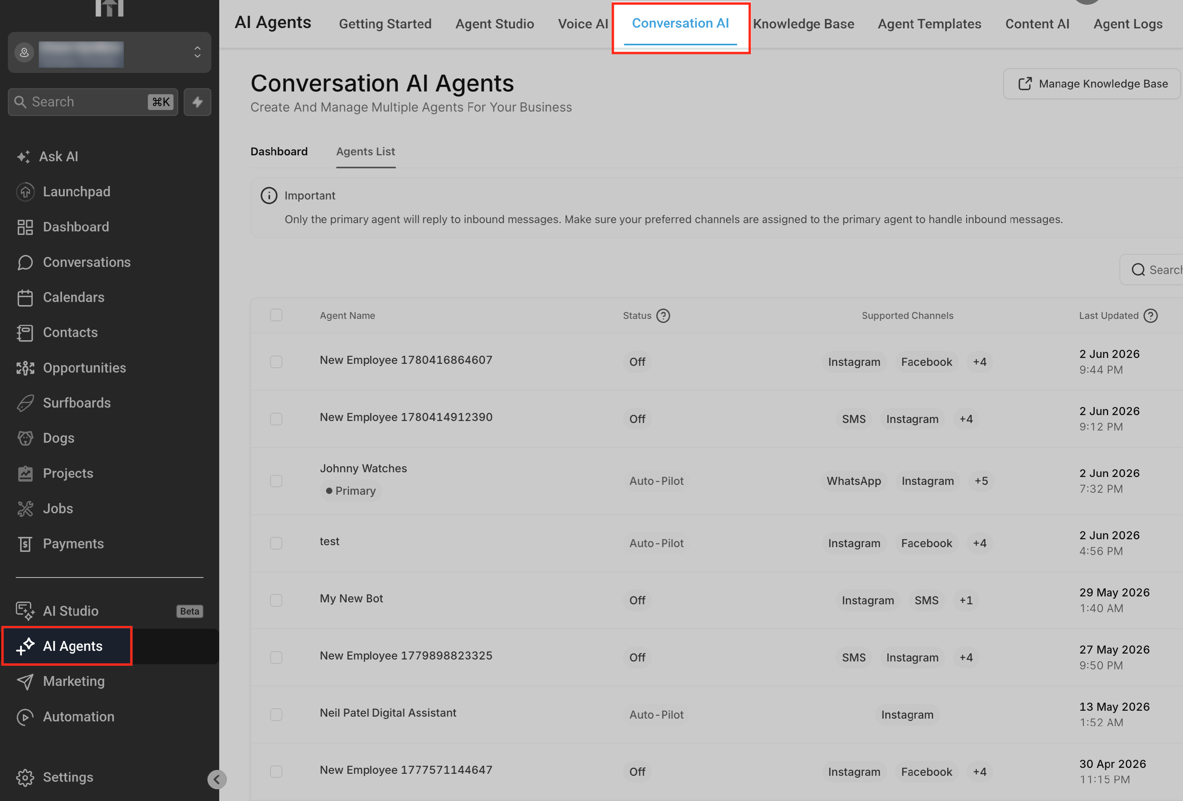
Task: Open the Johnny Watches agent
Action: (363, 468)
